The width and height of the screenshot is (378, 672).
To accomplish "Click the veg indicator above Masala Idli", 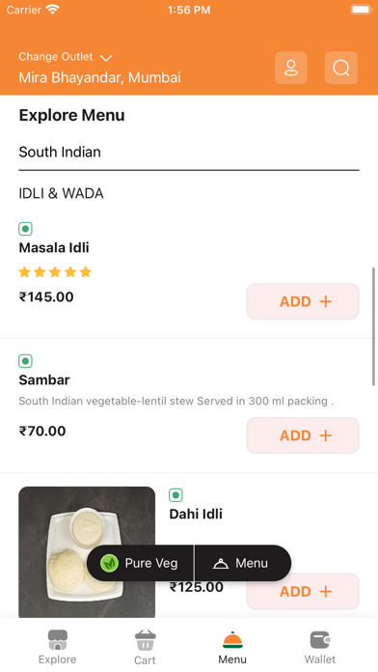I will (x=26, y=229).
